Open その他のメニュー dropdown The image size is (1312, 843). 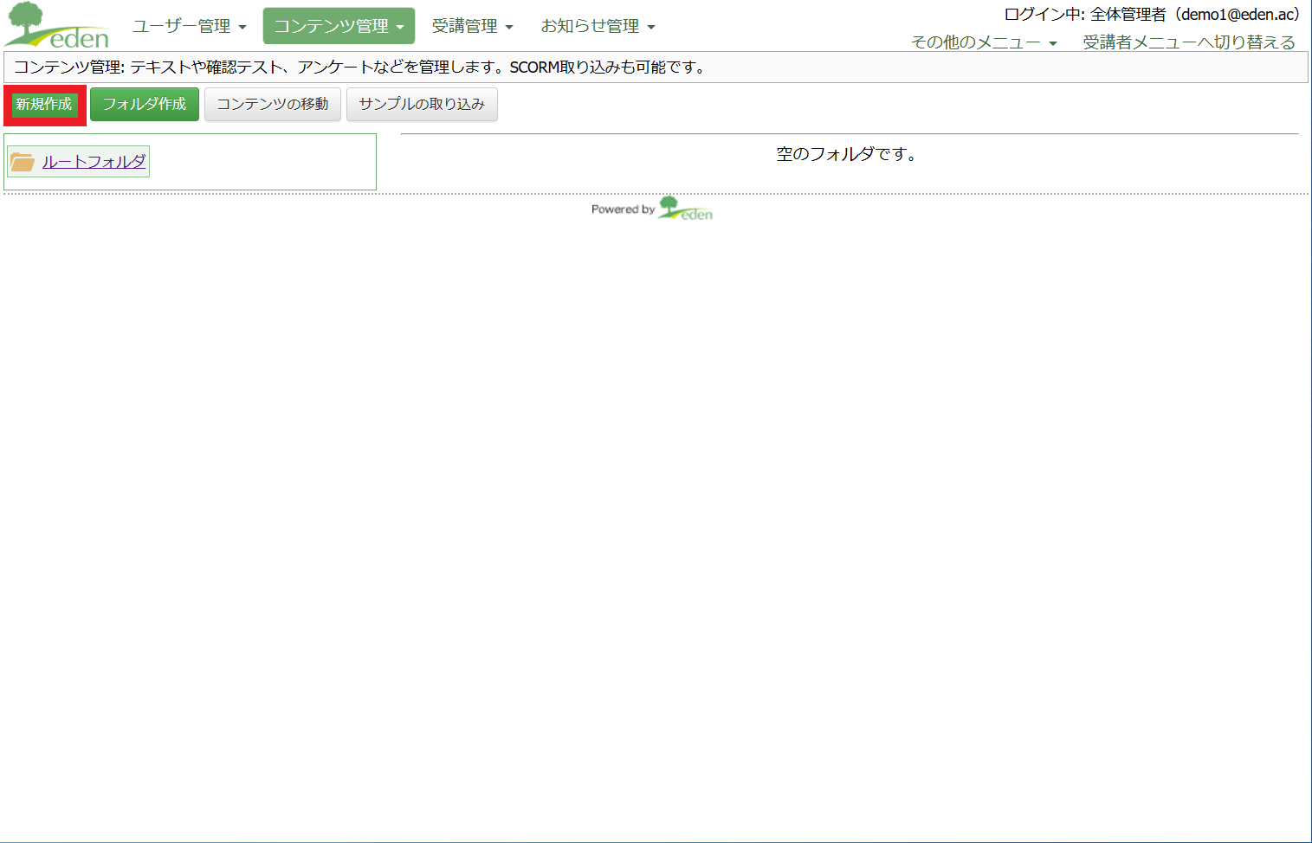point(984,42)
